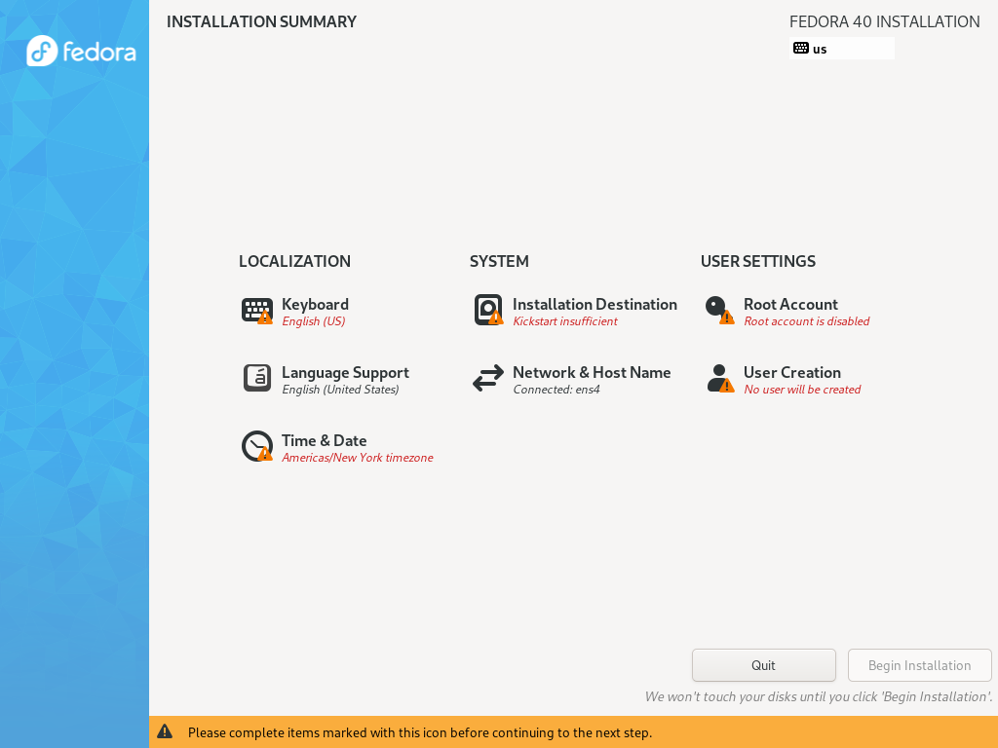Viewport: 998px width, 748px height.
Task: Open the Kickstart insufficient status text
Action: pyautogui.click(x=565, y=321)
